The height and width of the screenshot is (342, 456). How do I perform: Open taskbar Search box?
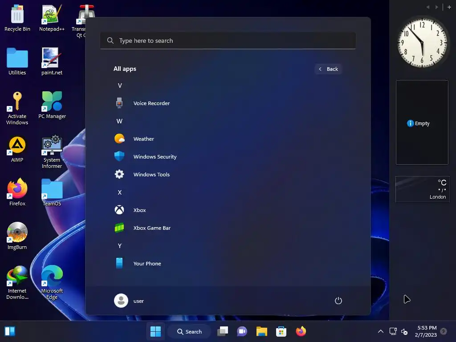pyautogui.click(x=189, y=331)
